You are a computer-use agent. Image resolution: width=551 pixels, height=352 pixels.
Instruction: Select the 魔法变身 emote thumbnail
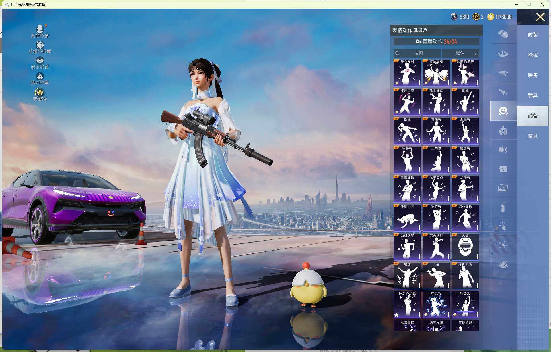point(436,73)
